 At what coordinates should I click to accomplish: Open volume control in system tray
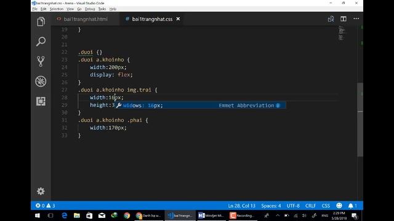pos(304,215)
